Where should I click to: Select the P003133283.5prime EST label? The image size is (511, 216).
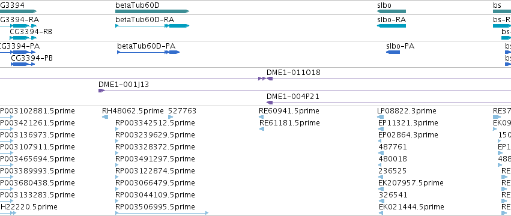[37, 196]
